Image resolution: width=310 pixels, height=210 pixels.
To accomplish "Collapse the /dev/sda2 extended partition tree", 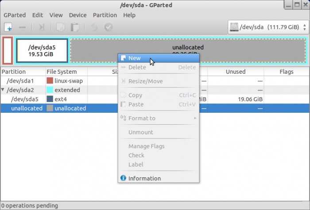I will coord(3,90).
